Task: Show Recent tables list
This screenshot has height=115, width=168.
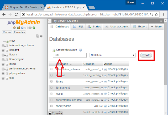Action: (x=7, y=32)
